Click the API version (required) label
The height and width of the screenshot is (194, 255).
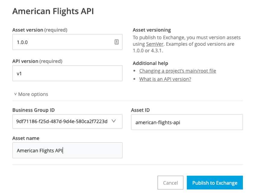37,61
